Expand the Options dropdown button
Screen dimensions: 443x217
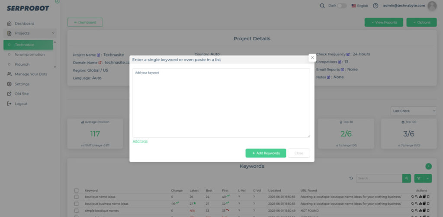[421, 22]
